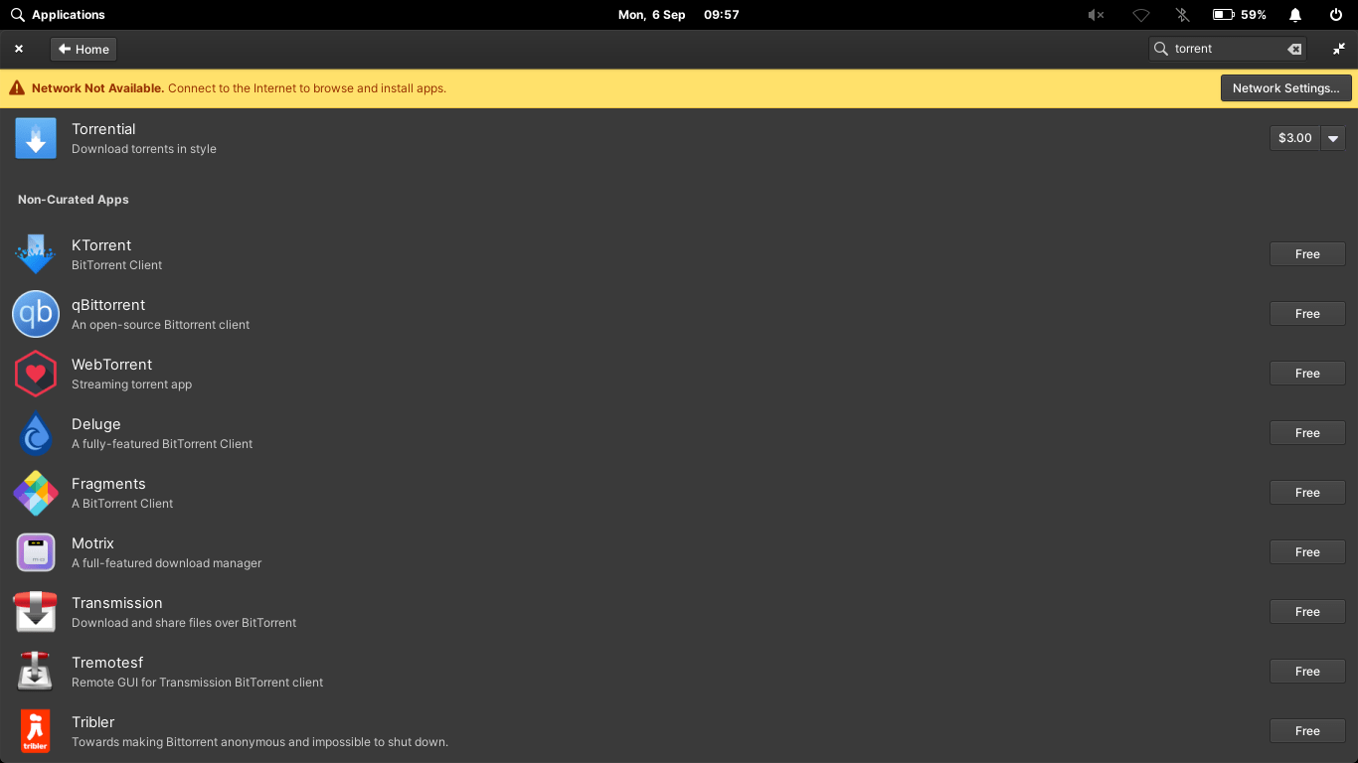The width and height of the screenshot is (1358, 763).
Task: Open the date and time indicator
Action: (x=678, y=15)
